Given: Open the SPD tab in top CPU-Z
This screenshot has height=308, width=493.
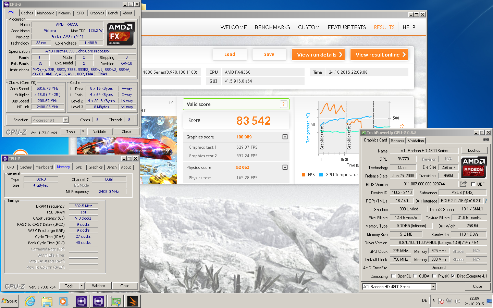Looking at the screenshot, I should [x=81, y=13].
